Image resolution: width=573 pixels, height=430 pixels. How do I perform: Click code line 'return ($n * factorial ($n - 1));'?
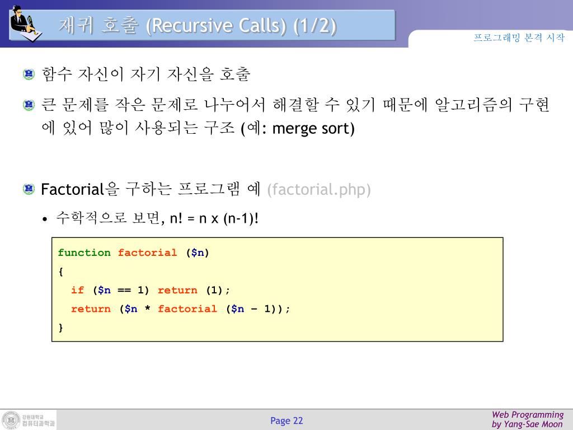pos(181,309)
